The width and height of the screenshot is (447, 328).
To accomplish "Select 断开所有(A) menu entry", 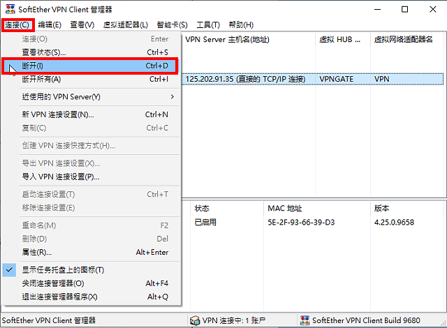I will tap(91, 79).
